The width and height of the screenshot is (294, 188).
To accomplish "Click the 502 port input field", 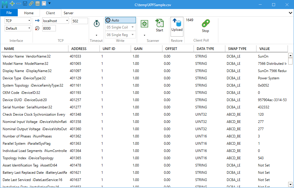I will (80, 21).
